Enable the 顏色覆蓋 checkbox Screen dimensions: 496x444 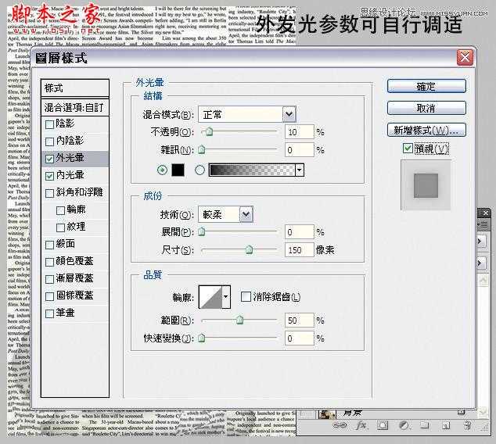(49, 262)
